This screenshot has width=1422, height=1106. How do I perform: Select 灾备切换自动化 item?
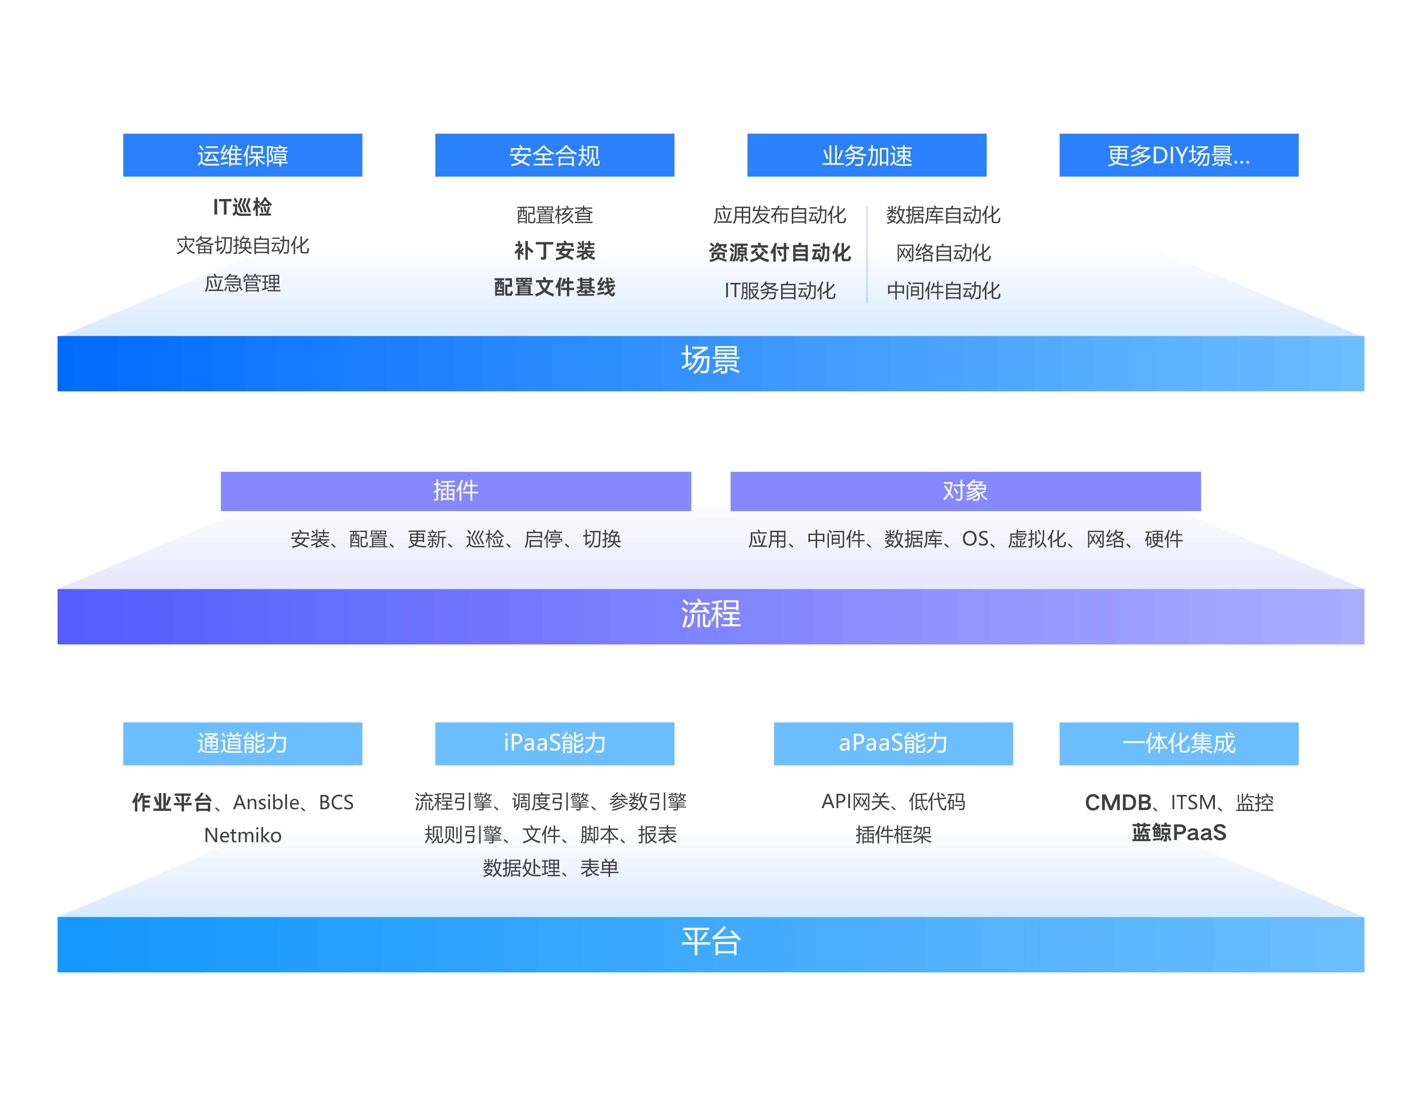pos(243,247)
